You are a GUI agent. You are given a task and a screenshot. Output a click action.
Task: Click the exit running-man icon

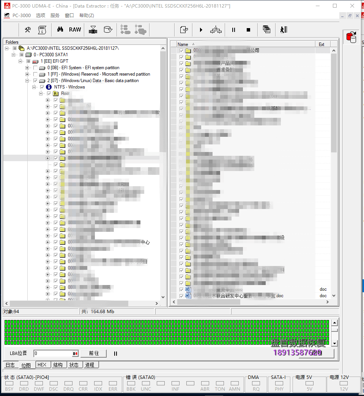tap(284, 30)
